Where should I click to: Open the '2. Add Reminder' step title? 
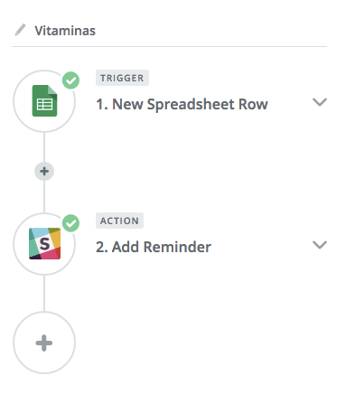point(154,247)
